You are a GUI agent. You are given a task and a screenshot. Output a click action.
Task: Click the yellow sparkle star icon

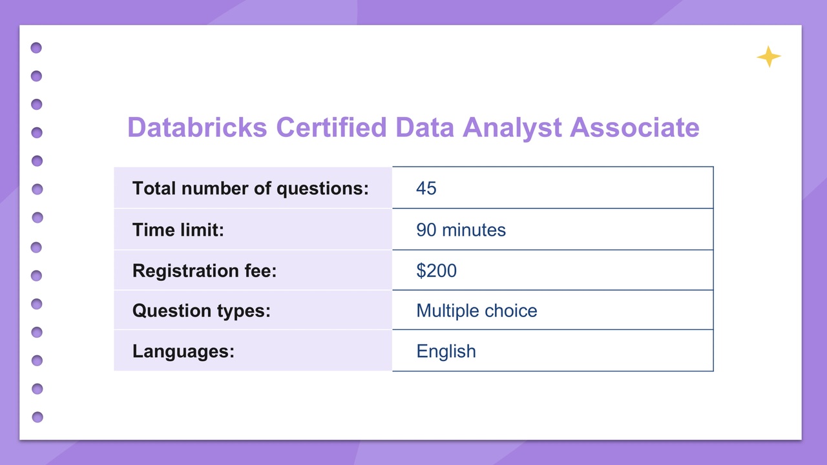[x=769, y=57]
